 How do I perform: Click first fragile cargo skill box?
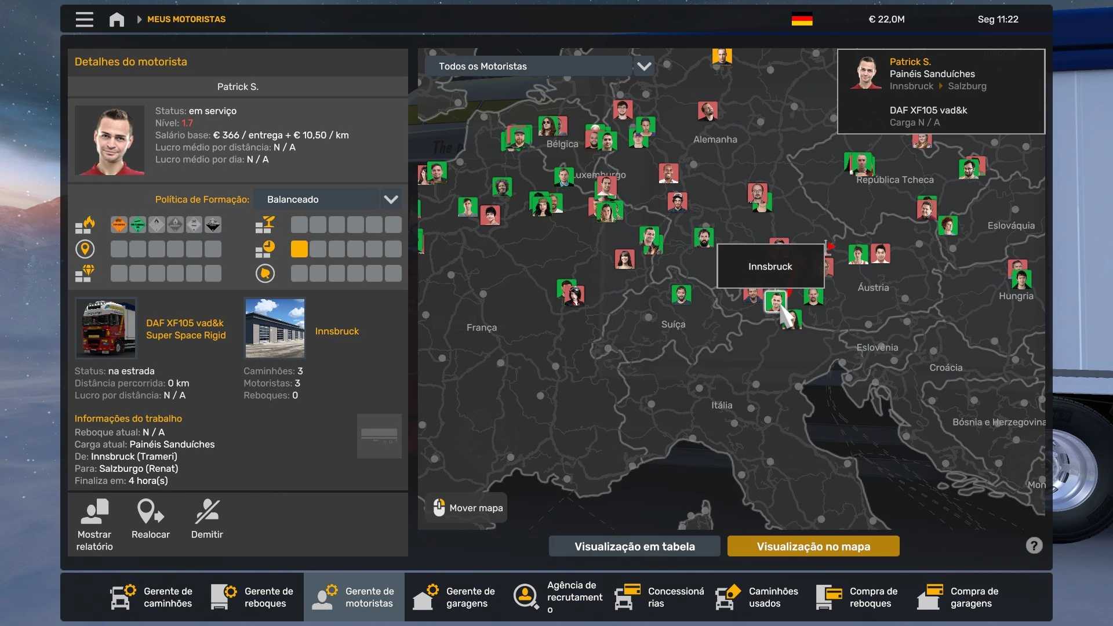(x=299, y=225)
